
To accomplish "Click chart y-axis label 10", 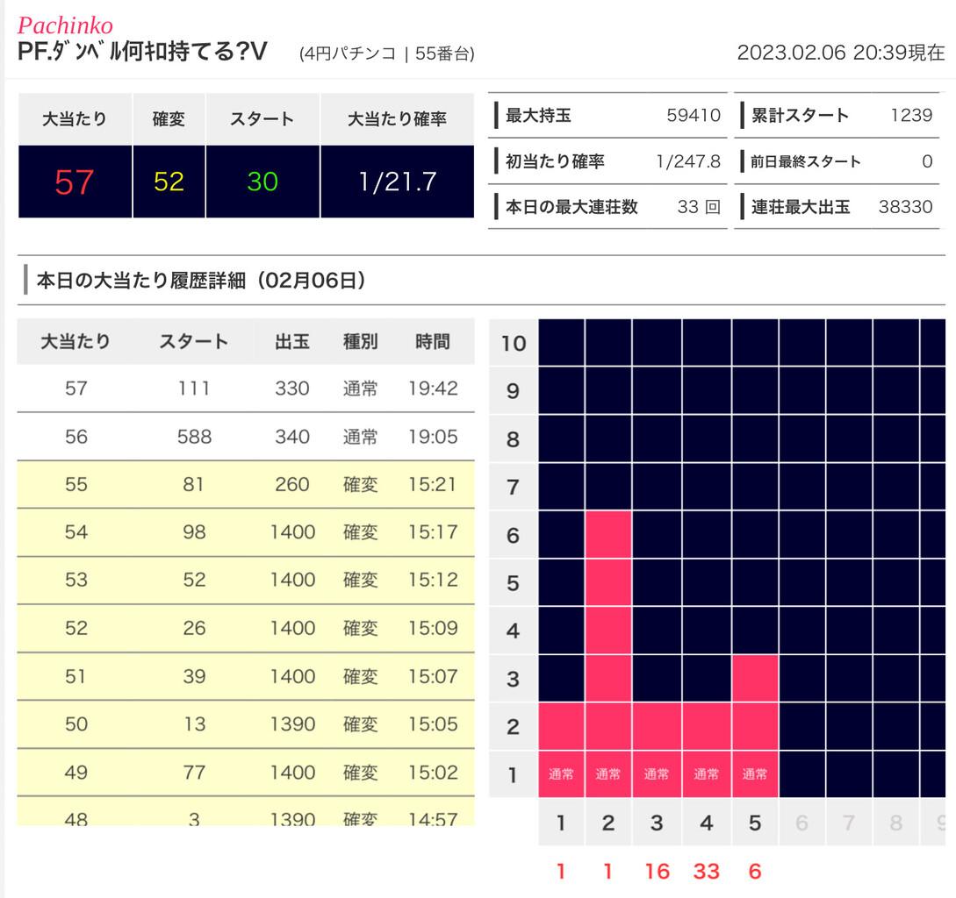I will tap(514, 343).
